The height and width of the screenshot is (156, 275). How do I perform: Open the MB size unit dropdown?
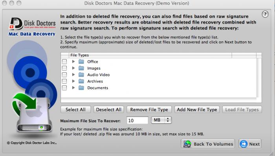point(161,120)
